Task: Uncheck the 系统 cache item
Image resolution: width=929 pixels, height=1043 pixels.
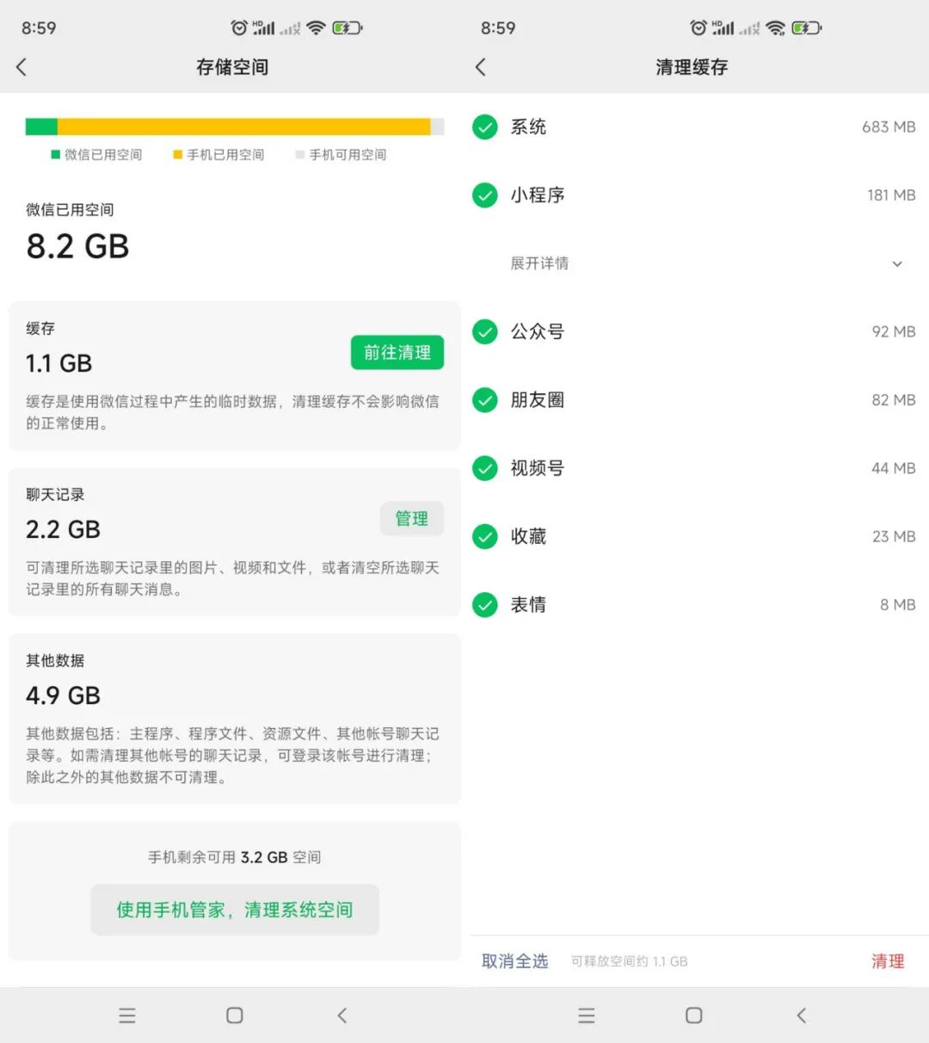Action: (x=485, y=127)
